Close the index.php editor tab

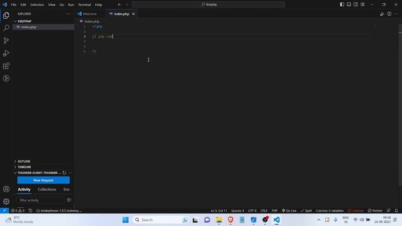[133, 14]
